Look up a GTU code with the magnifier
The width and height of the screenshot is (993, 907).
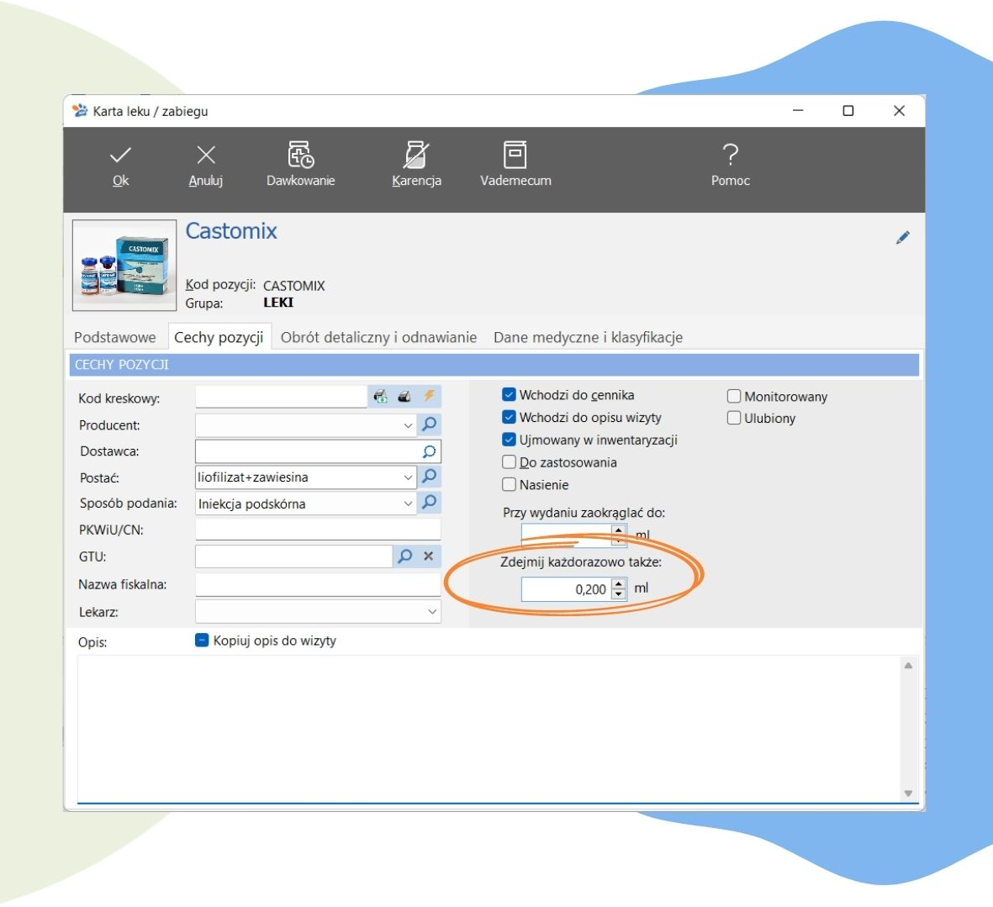pyautogui.click(x=404, y=556)
